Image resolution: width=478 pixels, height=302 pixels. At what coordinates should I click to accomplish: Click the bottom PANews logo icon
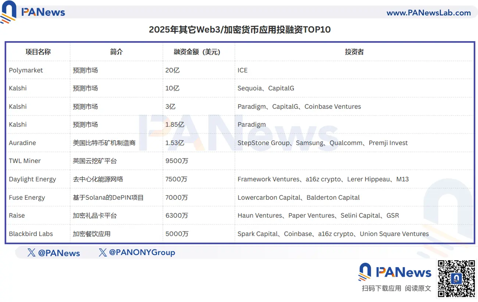coord(365,272)
